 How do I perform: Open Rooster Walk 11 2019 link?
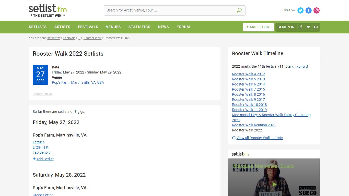click(x=249, y=110)
